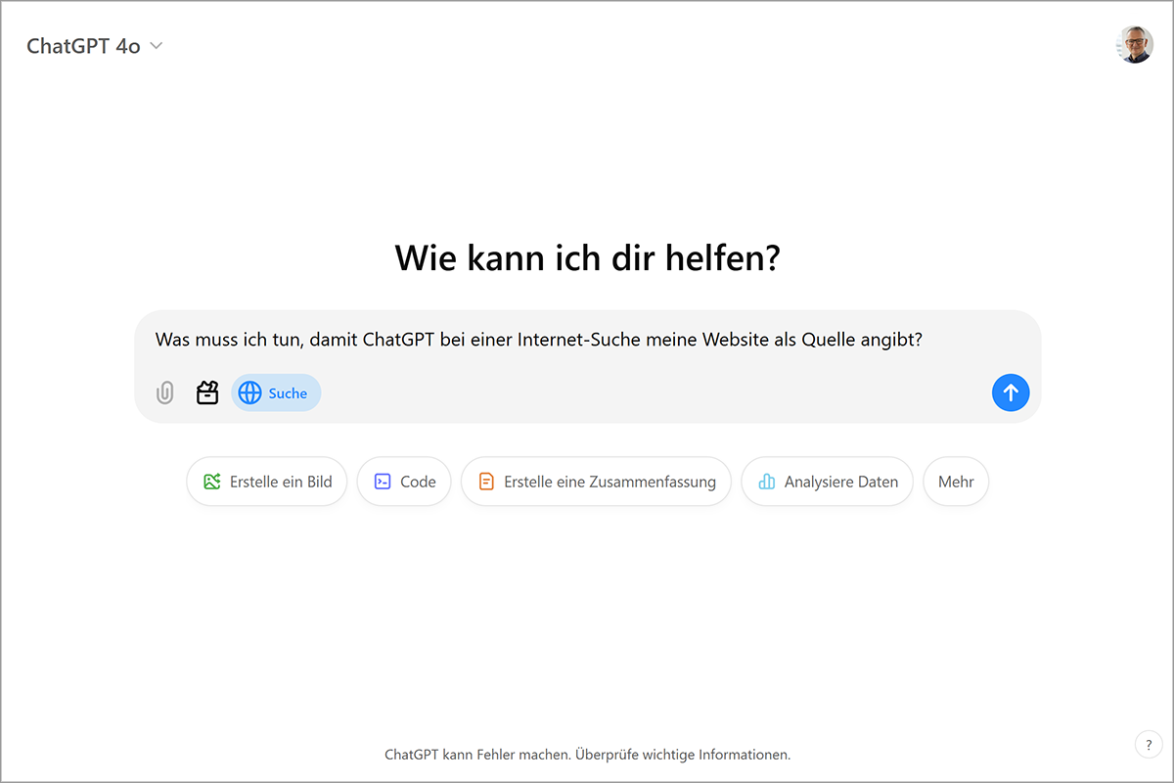Select the Erstelle eine Zusammenfassung text label

click(x=610, y=482)
